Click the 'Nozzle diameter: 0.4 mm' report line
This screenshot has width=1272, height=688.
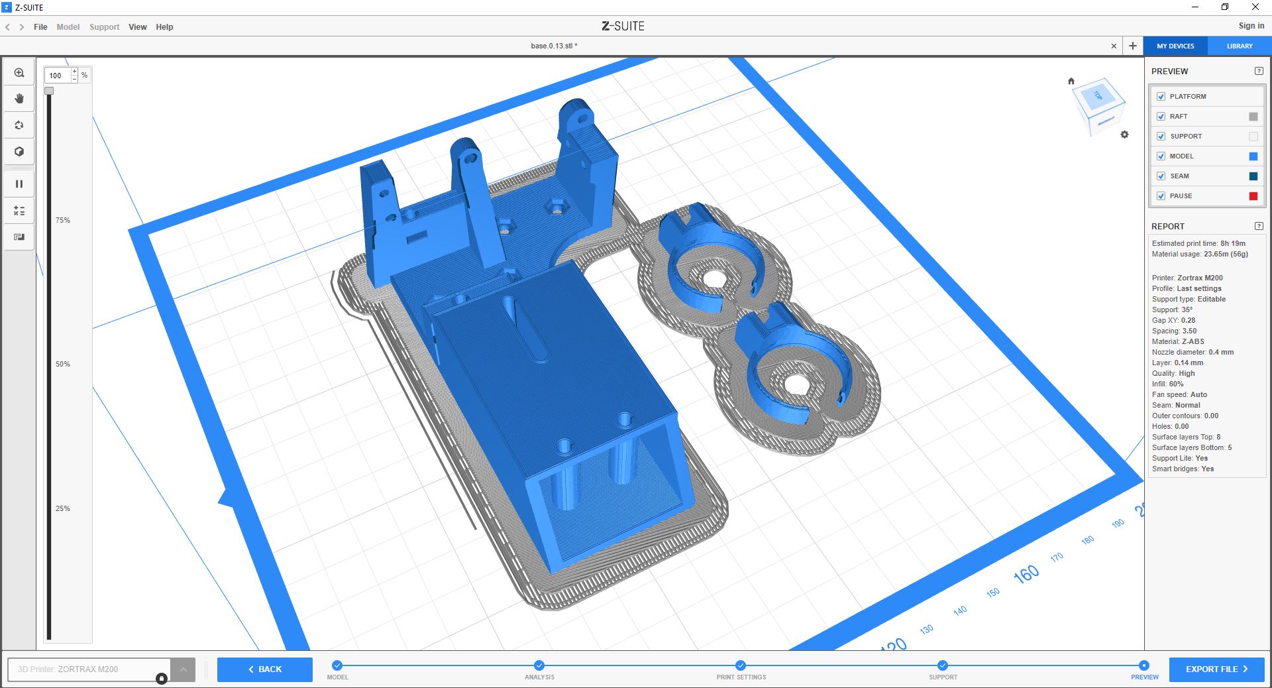point(1192,352)
